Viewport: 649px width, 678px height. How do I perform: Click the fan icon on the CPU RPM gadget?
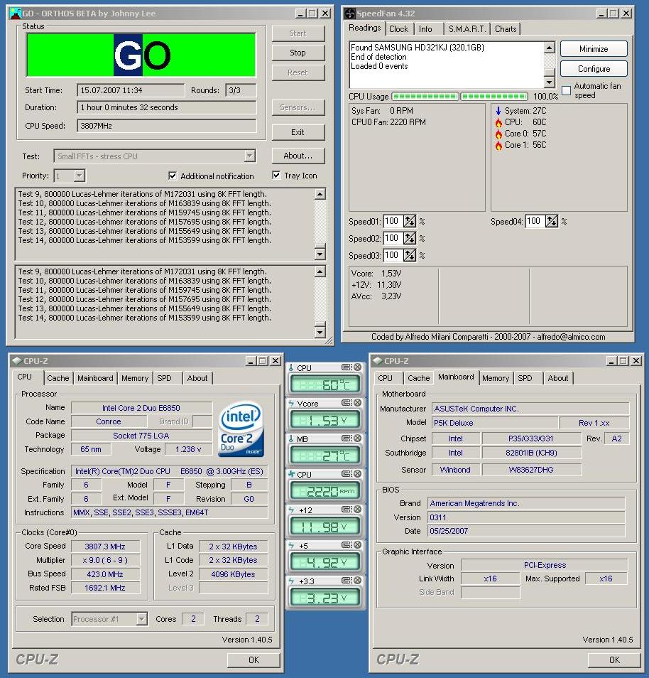(x=292, y=474)
